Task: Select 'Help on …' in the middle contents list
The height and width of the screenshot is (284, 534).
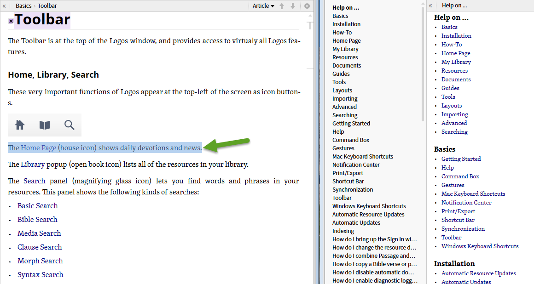Action: coord(346,7)
